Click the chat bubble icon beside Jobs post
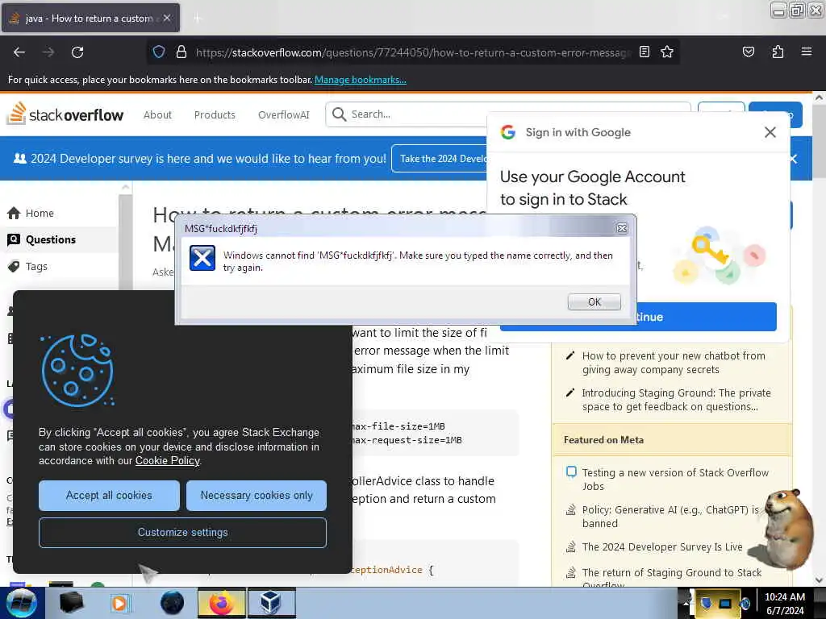This screenshot has width=826, height=619. pos(571,472)
